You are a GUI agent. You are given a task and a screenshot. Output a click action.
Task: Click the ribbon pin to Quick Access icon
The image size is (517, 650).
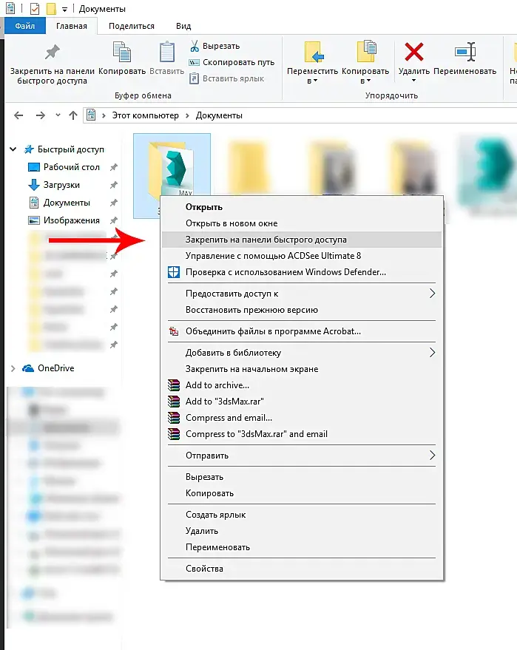pos(53,53)
